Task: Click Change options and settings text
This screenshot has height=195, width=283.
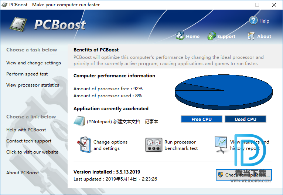Action: [x=110, y=145]
